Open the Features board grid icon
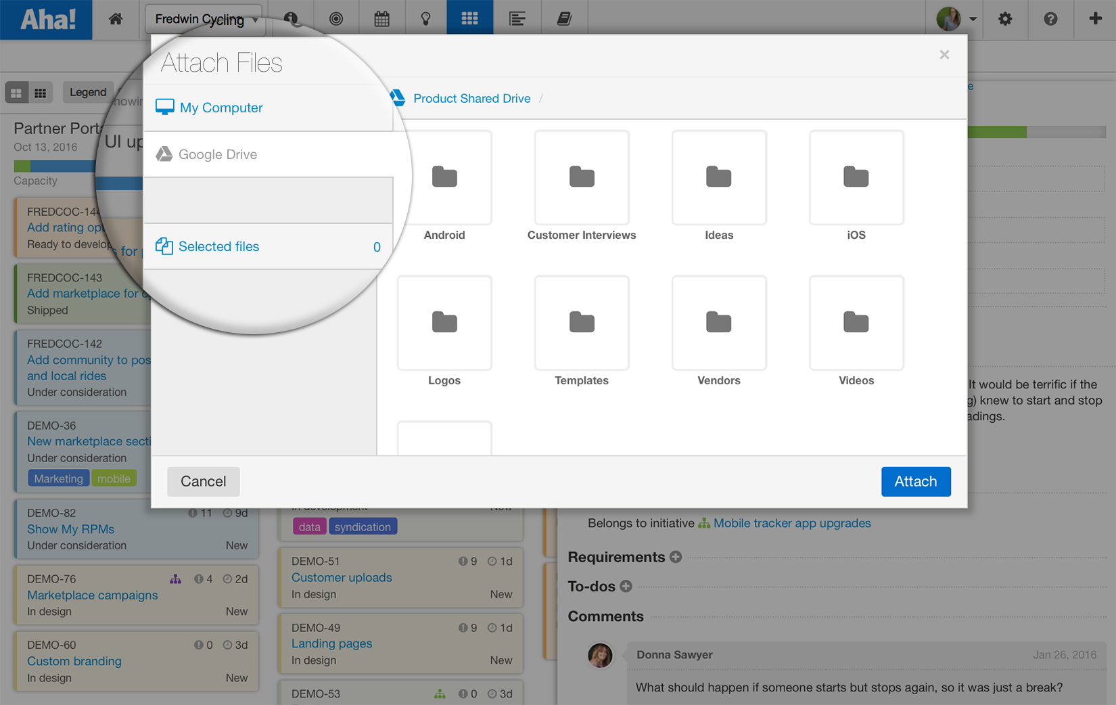Screen dimensions: 1116x705 tap(469, 19)
